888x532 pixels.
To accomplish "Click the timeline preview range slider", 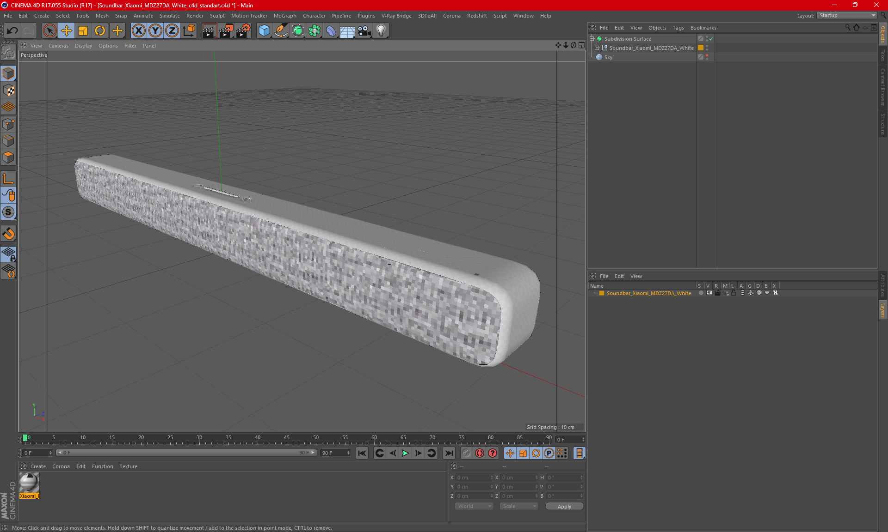I will (x=187, y=453).
